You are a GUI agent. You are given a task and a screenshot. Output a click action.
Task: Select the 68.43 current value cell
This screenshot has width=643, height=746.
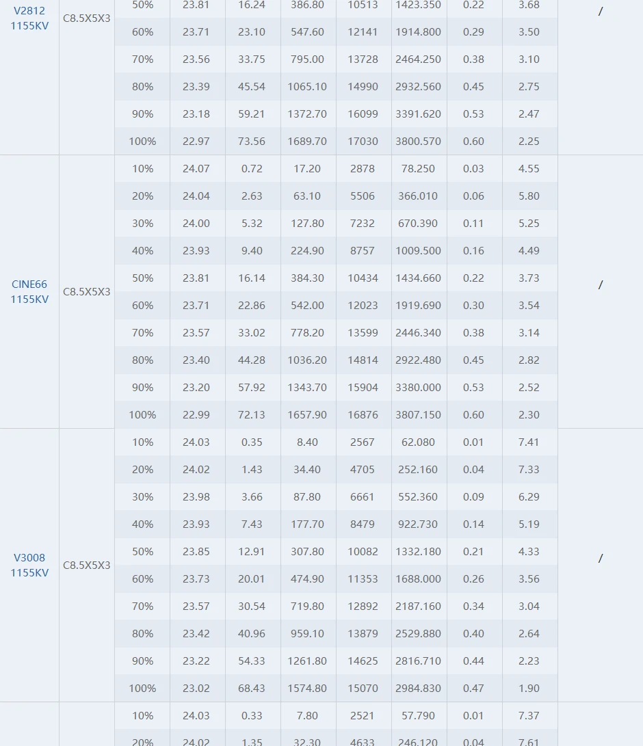pos(252,689)
